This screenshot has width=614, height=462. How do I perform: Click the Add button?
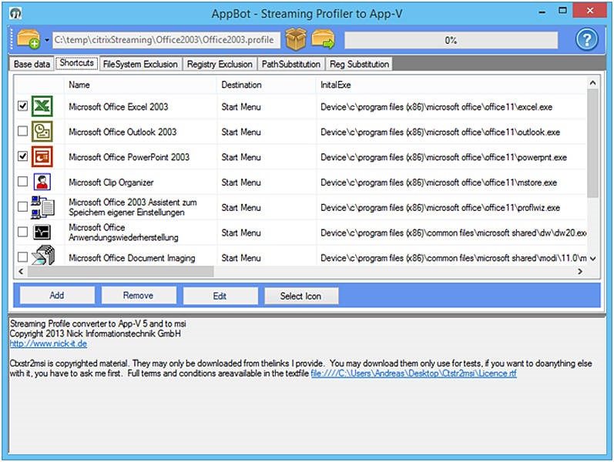pyautogui.click(x=57, y=296)
